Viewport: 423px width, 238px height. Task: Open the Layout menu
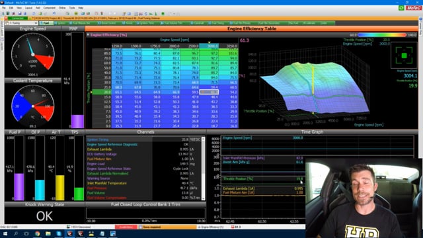click(28, 8)
